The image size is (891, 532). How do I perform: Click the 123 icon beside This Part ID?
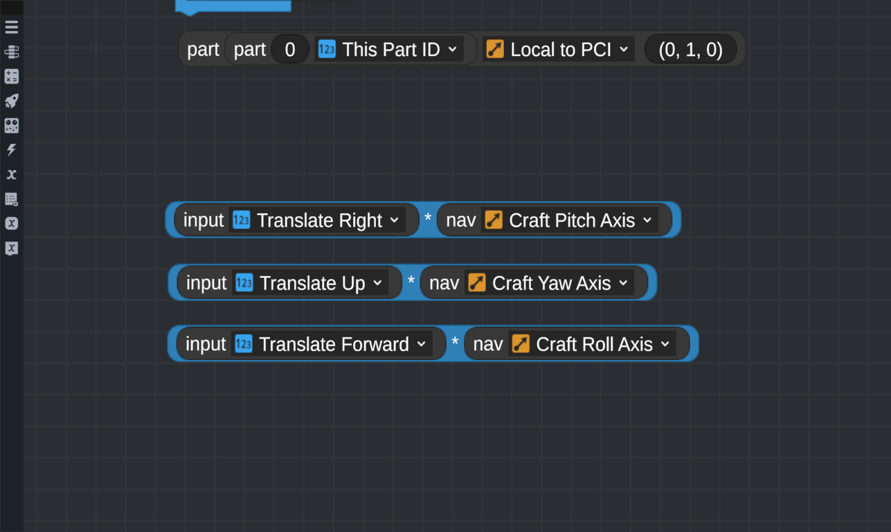pyautogui.click(x=327, y=49)
